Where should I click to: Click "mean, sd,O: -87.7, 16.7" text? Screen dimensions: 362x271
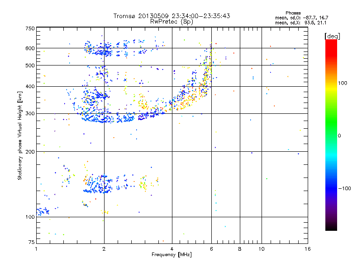(301, 18)
